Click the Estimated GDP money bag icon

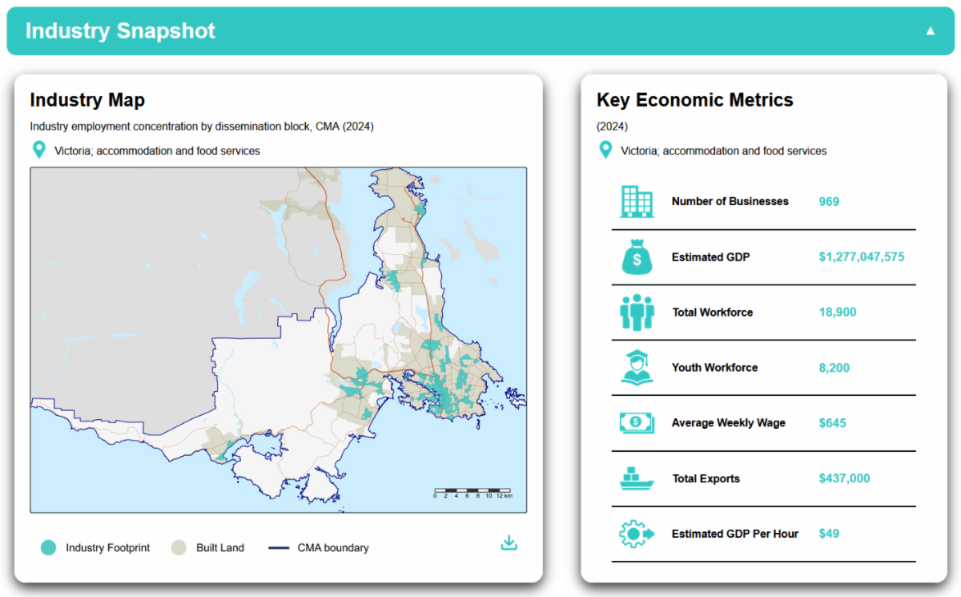(x=637, y=257)
